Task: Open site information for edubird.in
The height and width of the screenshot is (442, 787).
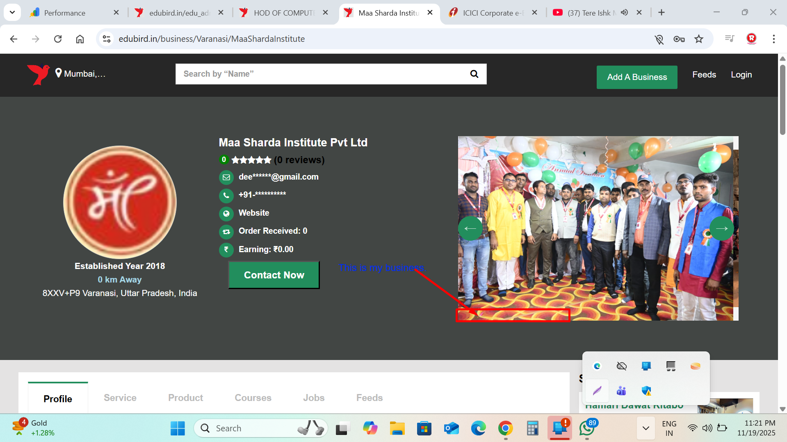Action: [107, 39]
